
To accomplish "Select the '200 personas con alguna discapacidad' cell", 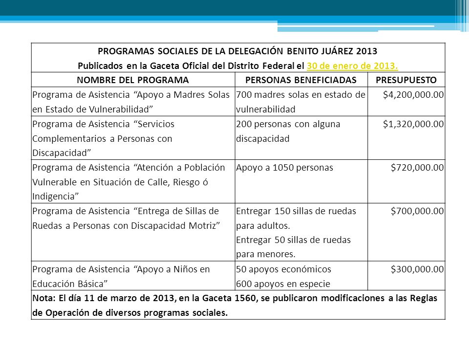I will pos(301,138).
